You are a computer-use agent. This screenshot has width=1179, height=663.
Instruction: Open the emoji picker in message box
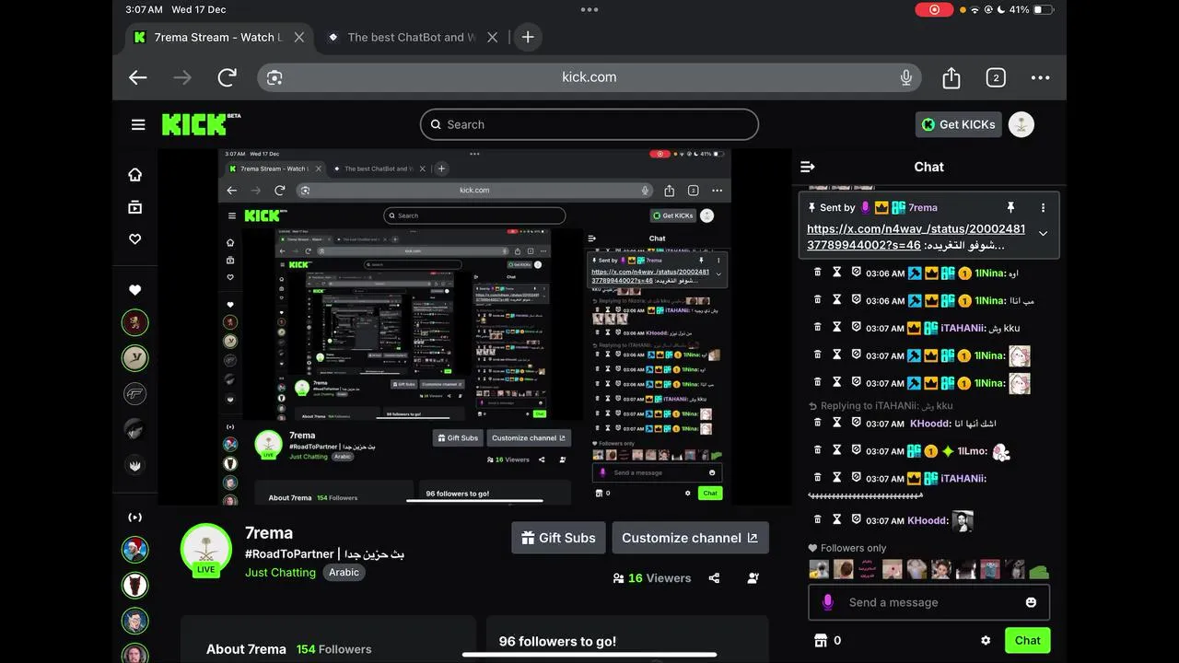[1031, 602]
